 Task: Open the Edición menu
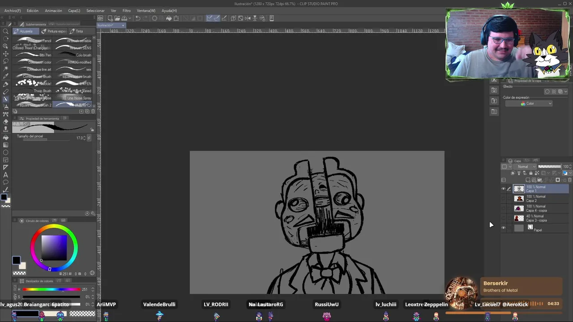[32, 10]
